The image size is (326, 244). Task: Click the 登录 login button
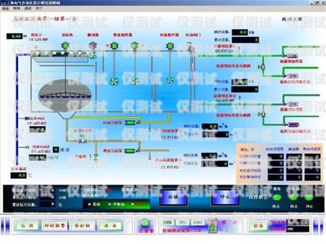coord(259,226)
